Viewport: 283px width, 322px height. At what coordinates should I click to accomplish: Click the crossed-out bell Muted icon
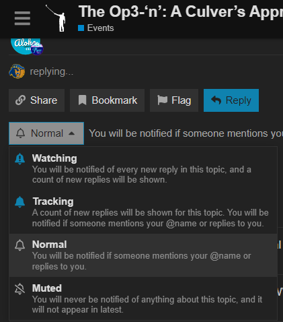tap(19, 289)
